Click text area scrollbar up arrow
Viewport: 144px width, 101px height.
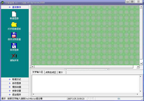pos(140,76)
